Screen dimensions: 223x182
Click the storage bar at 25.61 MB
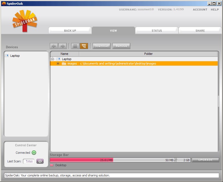(81, 160)
